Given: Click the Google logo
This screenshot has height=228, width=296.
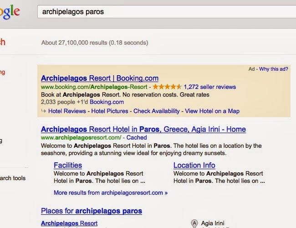Looking at the screenshot, I should point(9,12).
